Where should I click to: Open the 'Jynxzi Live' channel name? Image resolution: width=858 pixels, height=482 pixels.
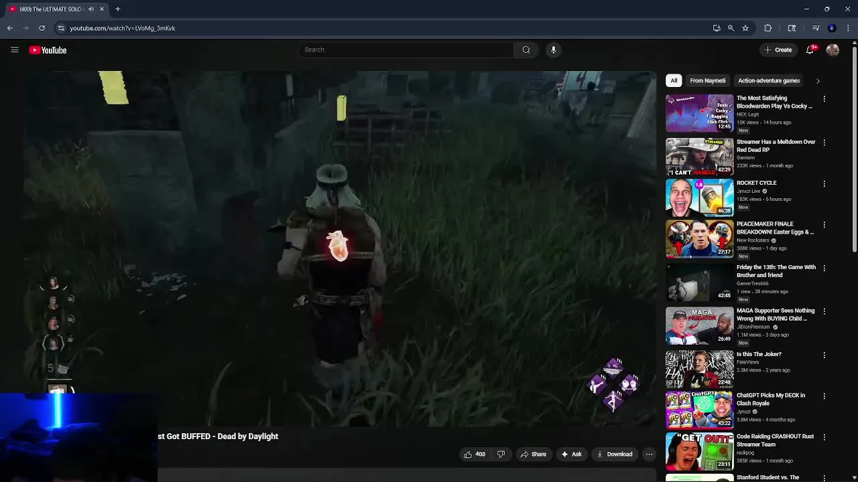pyautogui.click(x=749, y=191)
